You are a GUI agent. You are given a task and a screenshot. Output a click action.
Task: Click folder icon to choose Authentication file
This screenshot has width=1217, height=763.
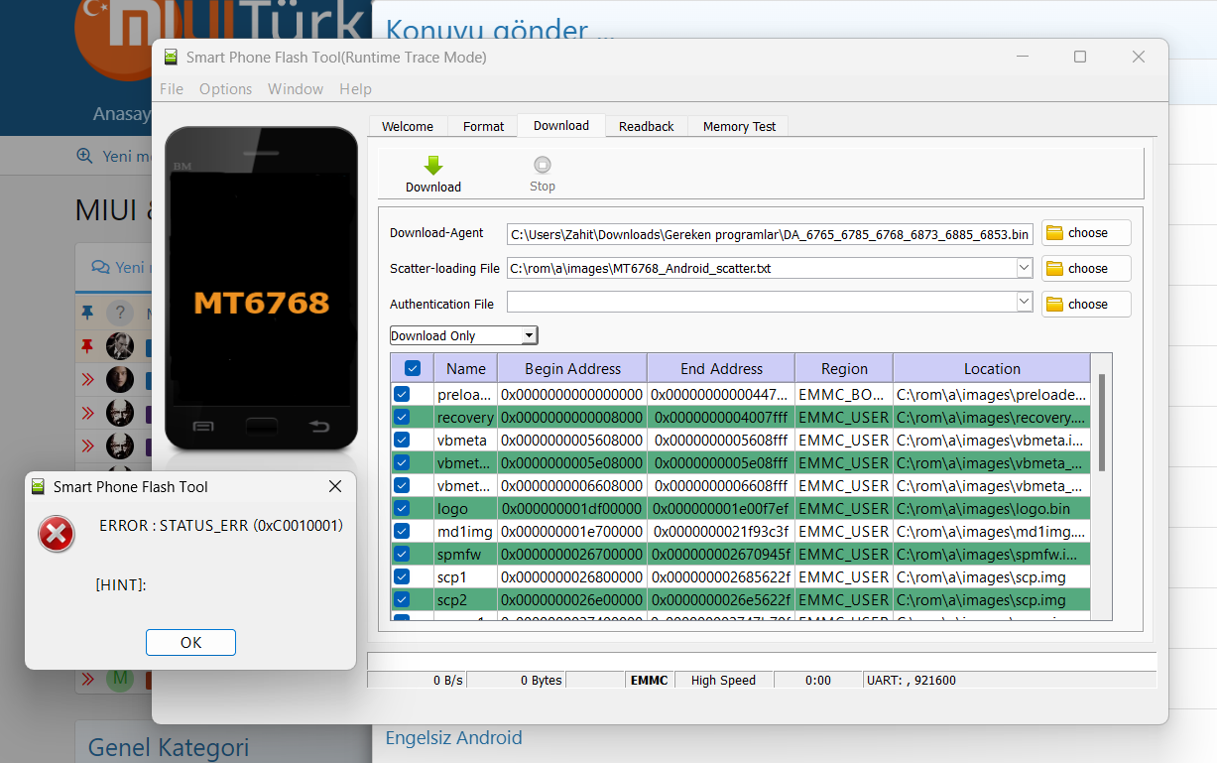coord(1055,305)
